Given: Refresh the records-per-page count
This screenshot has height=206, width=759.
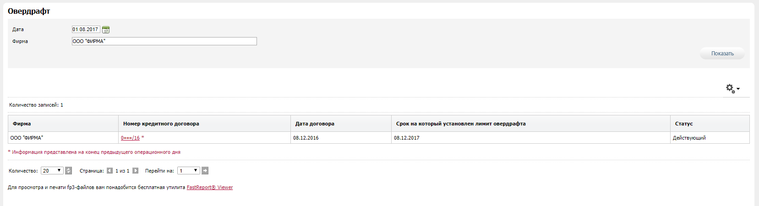Looking at the screenshot, I should tap(69, 171).
